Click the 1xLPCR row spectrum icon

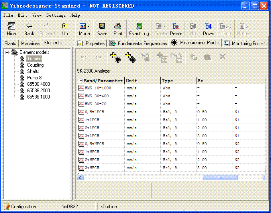pyautogui.click(x=81, y=120)
